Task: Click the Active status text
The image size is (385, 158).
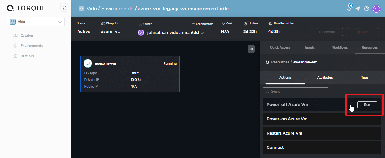Action: [84, 32]
